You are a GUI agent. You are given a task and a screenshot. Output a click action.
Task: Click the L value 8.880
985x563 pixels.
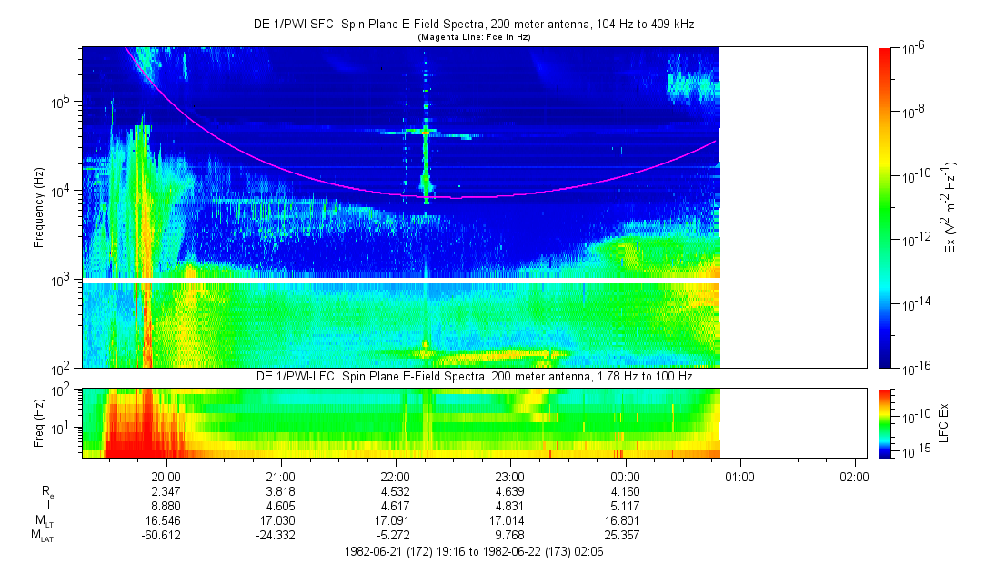tap(166, 506)
